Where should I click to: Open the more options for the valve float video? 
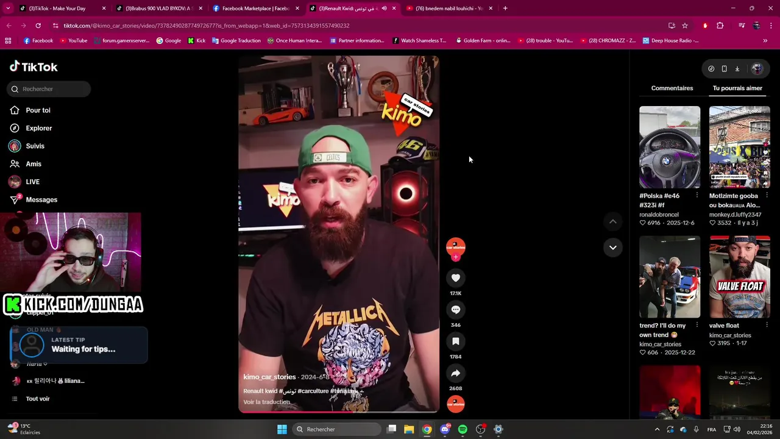(767, 326)
